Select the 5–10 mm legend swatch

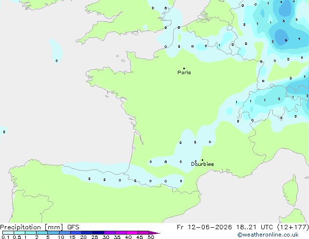(x=53, y=233)
